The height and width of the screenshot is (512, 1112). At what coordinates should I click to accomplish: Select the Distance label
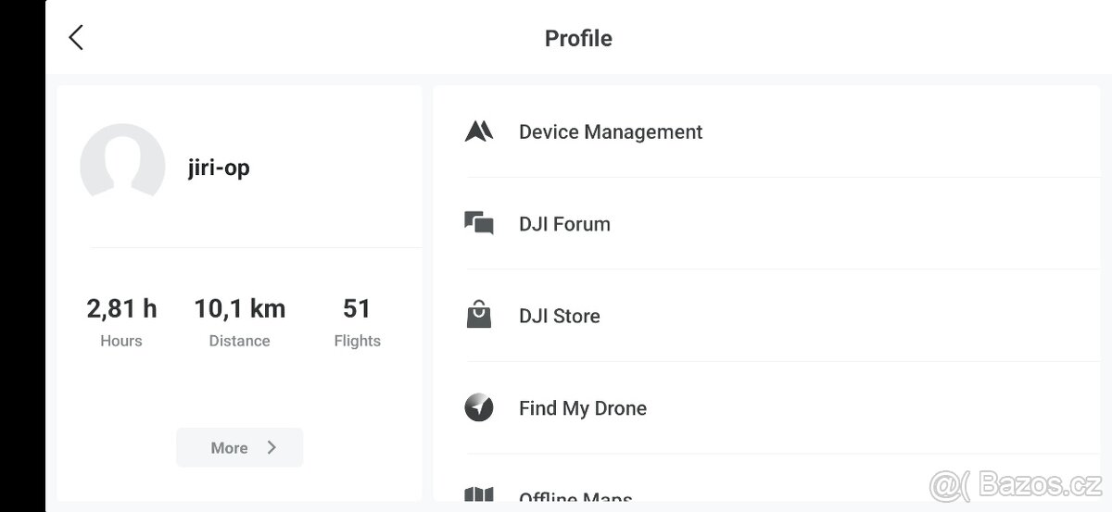tap(240, 341)
